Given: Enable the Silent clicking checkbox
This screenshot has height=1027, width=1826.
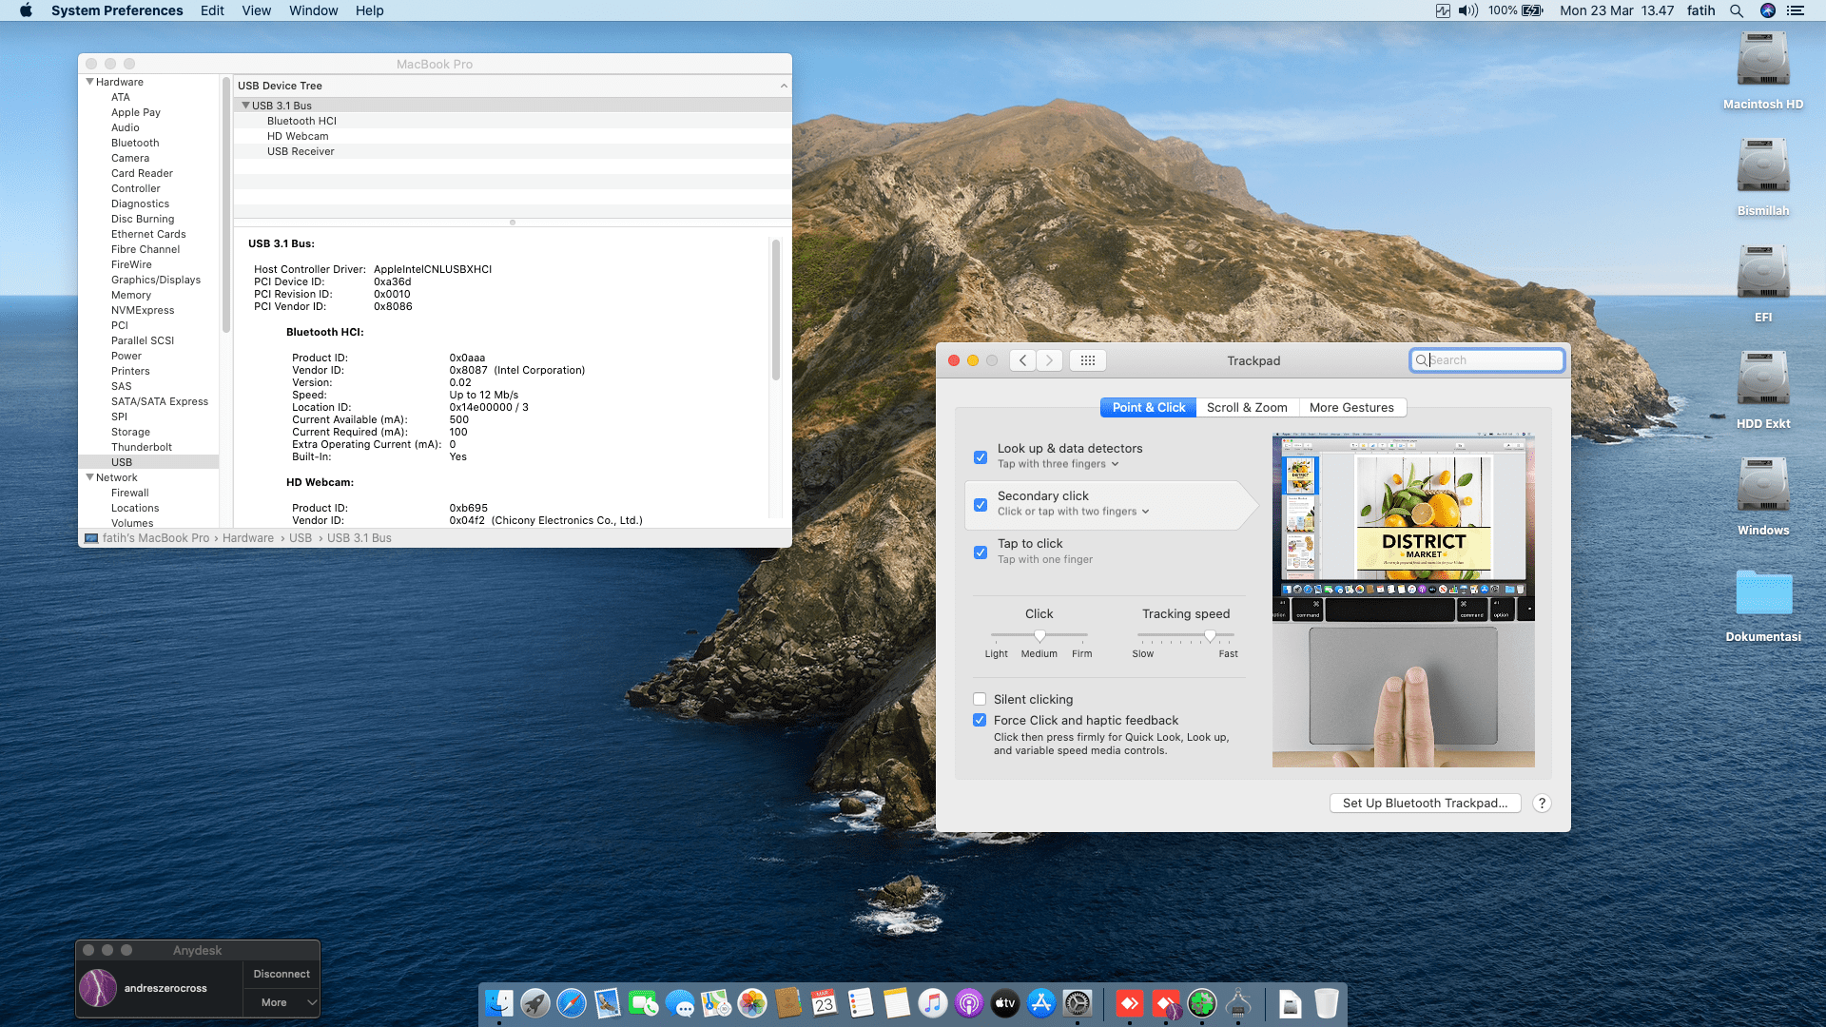Looking at the screenshot, I should coord(980,699).
